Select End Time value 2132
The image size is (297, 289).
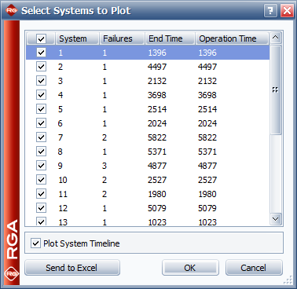click(x=157, y=81)
